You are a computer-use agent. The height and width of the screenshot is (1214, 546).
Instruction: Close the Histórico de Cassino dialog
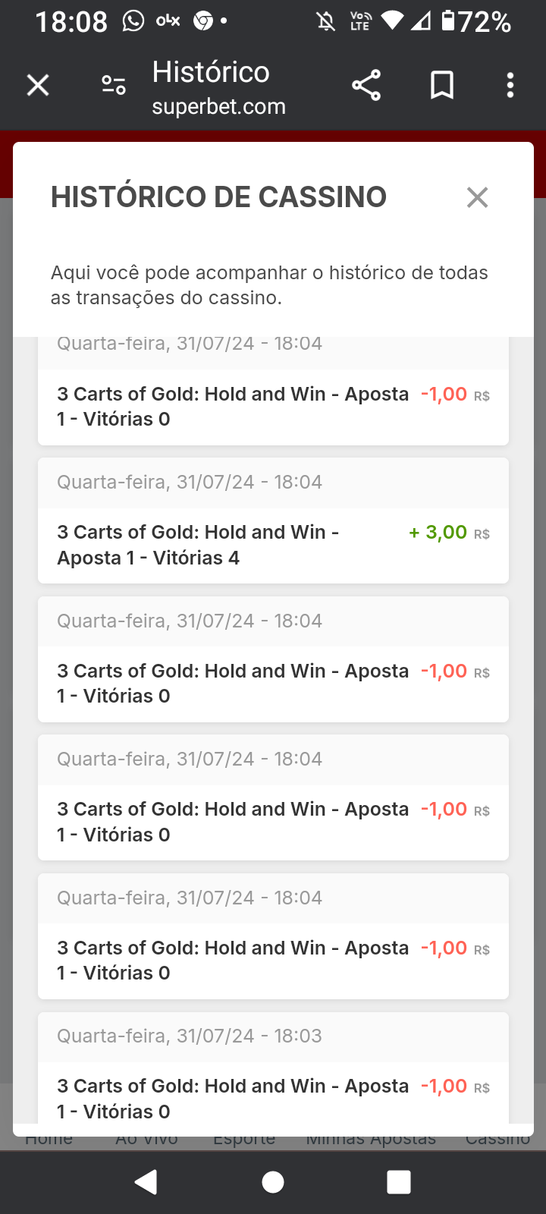point(477,197)
